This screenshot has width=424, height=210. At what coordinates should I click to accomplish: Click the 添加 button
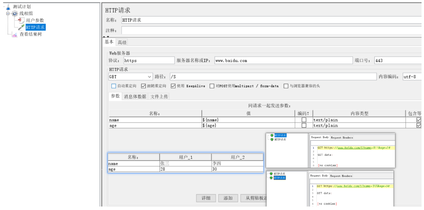click(228, 198)
